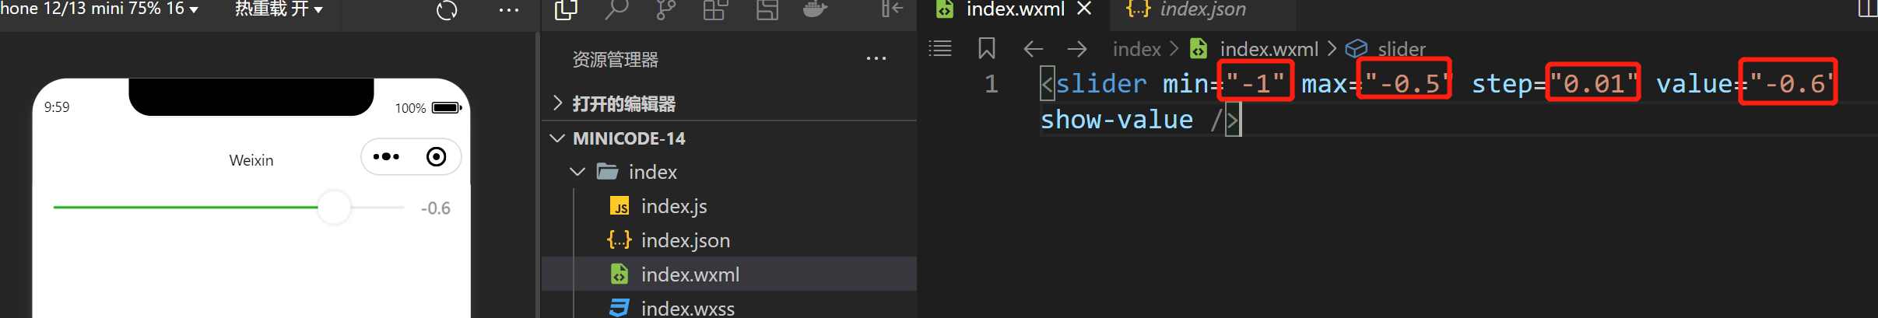Open the resource manager more actions
The width and height of the screenshot is (1878, 318).
click(876, 59)
